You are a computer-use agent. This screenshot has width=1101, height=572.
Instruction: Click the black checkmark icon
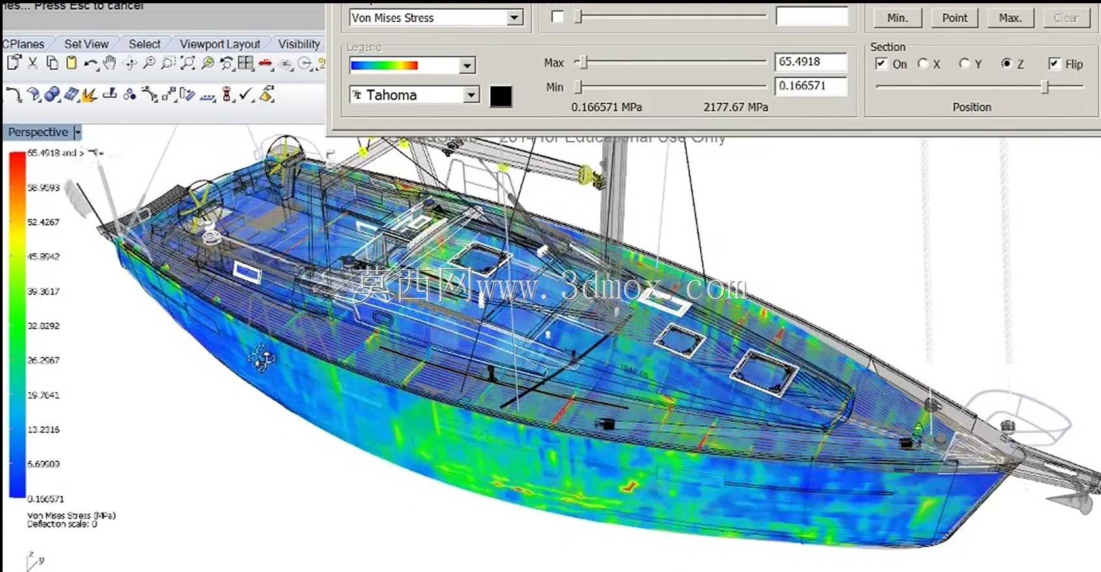coord(245,95)
